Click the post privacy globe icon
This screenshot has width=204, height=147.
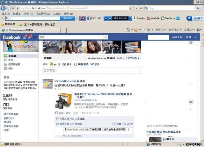click(x=98, y=113)
